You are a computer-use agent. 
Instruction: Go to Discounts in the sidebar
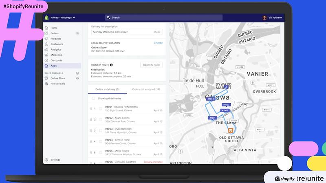click(56, 60)
